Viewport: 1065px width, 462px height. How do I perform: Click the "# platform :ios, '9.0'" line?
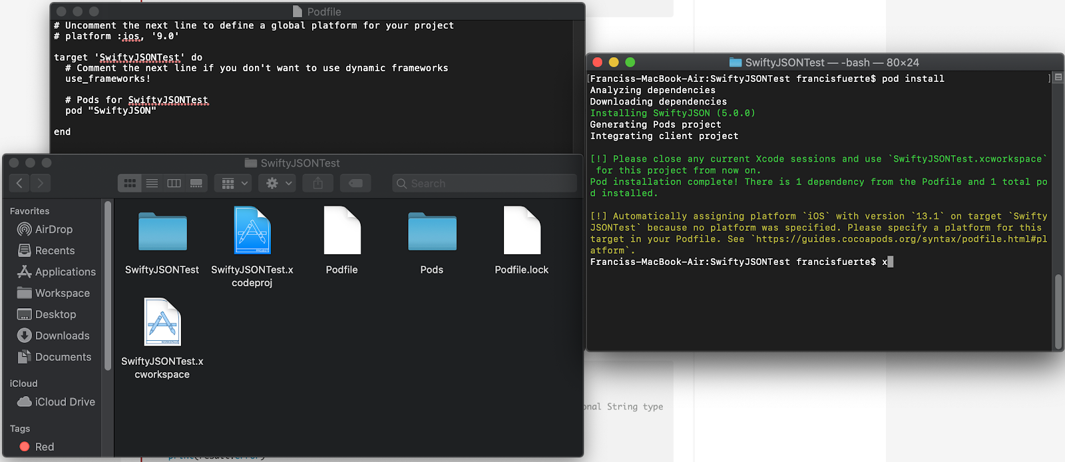coord(116,36)
